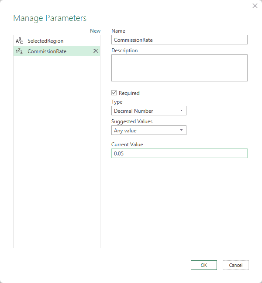Click the 123 number type icon beside CommissionRate
262x283 pixels.
pos(19,51)
